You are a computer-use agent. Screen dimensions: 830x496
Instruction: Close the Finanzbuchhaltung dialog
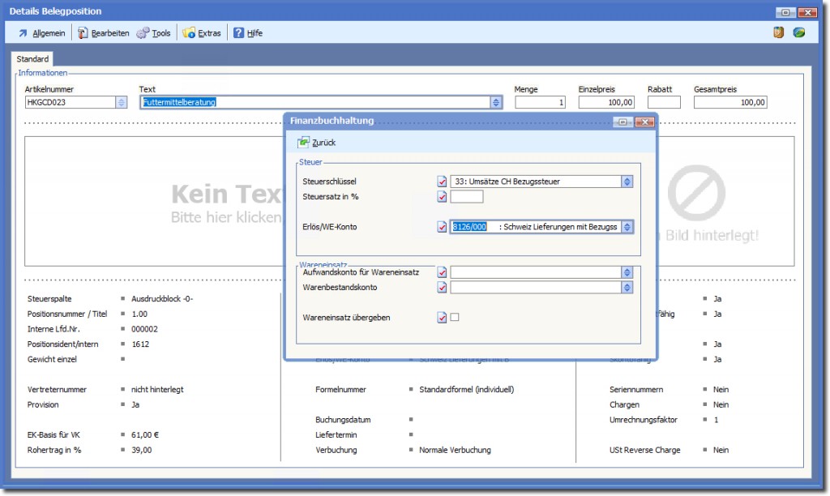[x=644, y=122]
